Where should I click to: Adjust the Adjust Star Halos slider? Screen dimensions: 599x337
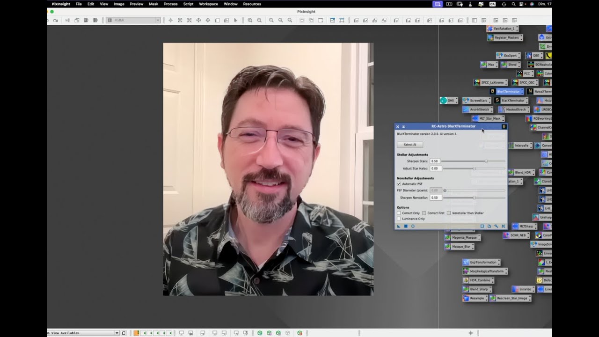(x=474, y=168)
